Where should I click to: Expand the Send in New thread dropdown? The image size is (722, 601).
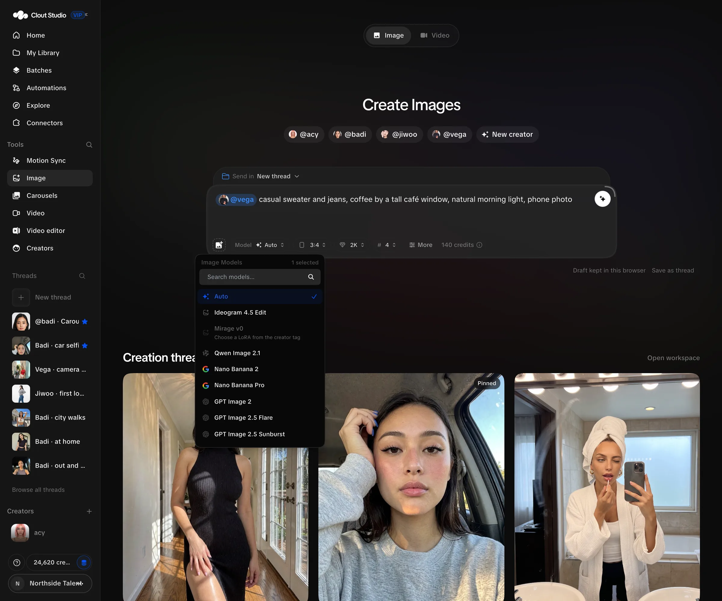pyautogui.click(x=261, y=176)
